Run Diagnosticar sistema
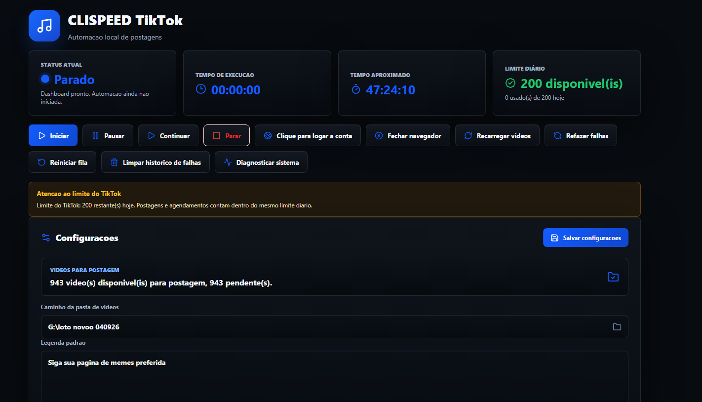This screenshot has width=702, height=402. (261, 162)
